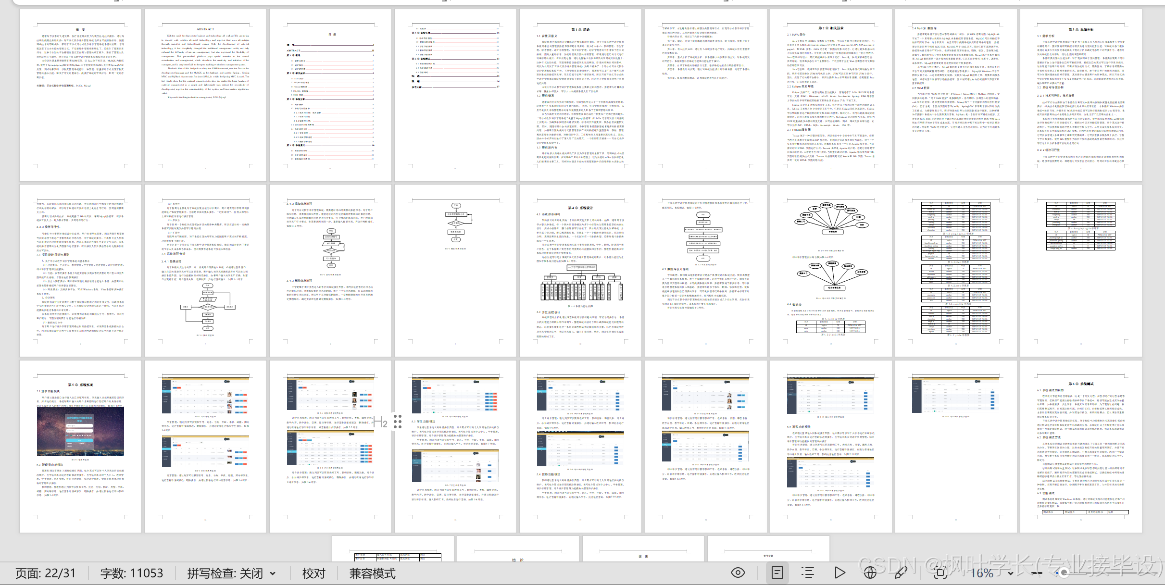Click the floating H2 heading marker
This screenshot has height=585, width=1165.
tap(380, 422)
